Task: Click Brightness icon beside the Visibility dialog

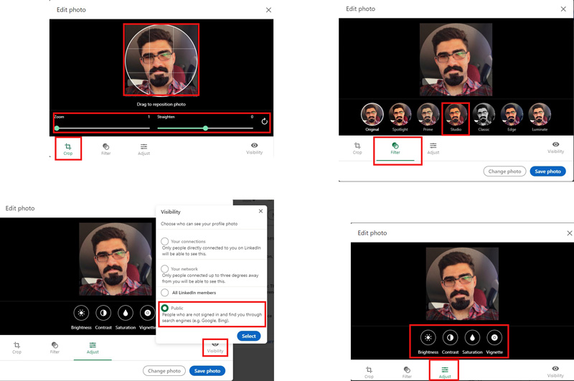Action: tap(81, 313)
